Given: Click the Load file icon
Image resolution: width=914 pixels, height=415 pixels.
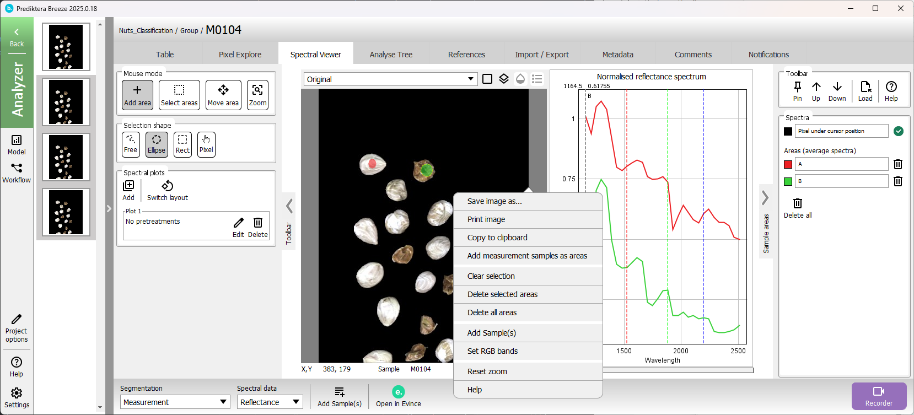Looking at the screenshot, I should click(865, 91).
